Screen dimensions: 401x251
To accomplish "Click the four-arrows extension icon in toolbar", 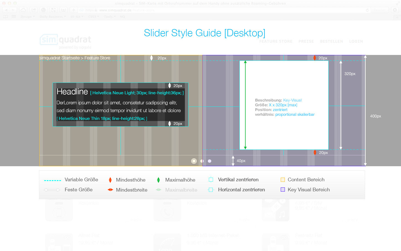I will [x=53, y=10].
